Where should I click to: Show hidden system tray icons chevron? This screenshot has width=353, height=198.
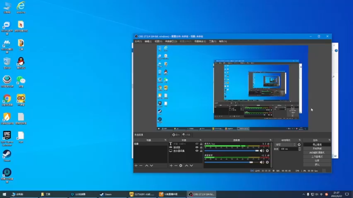[x=304, y=194]
